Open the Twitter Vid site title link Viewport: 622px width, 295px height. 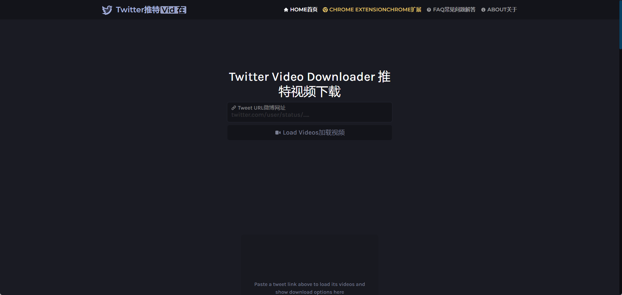(151, 10)
